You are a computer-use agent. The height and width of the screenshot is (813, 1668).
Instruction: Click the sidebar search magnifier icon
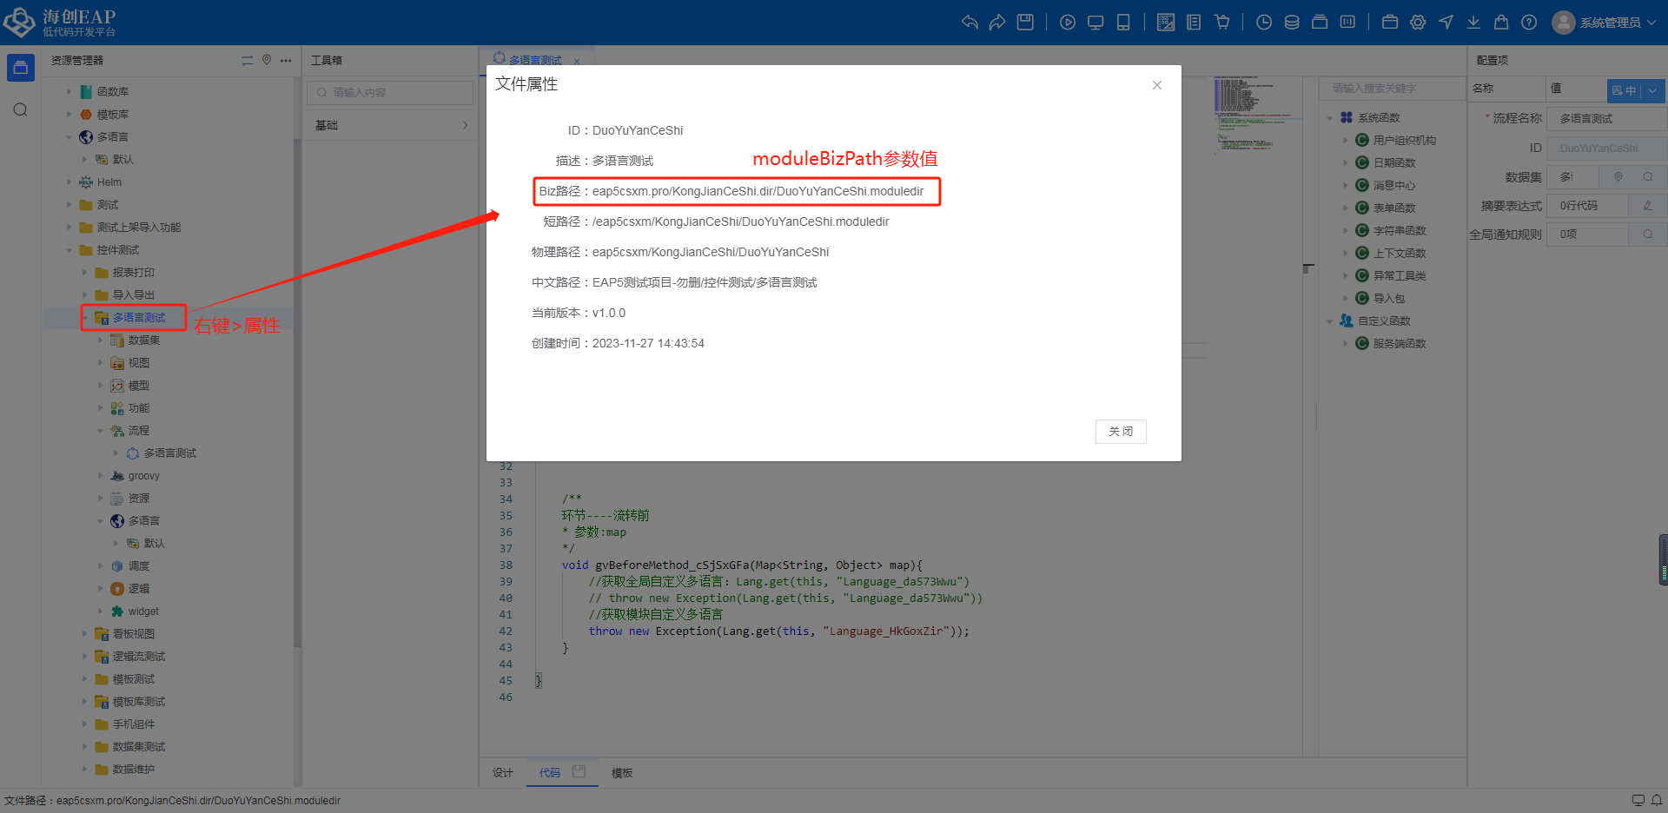click(x=21, y=109)
